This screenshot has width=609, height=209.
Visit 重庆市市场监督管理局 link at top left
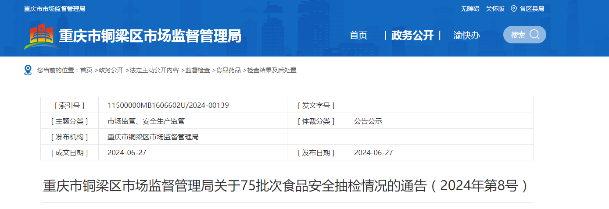pos(54,9)
